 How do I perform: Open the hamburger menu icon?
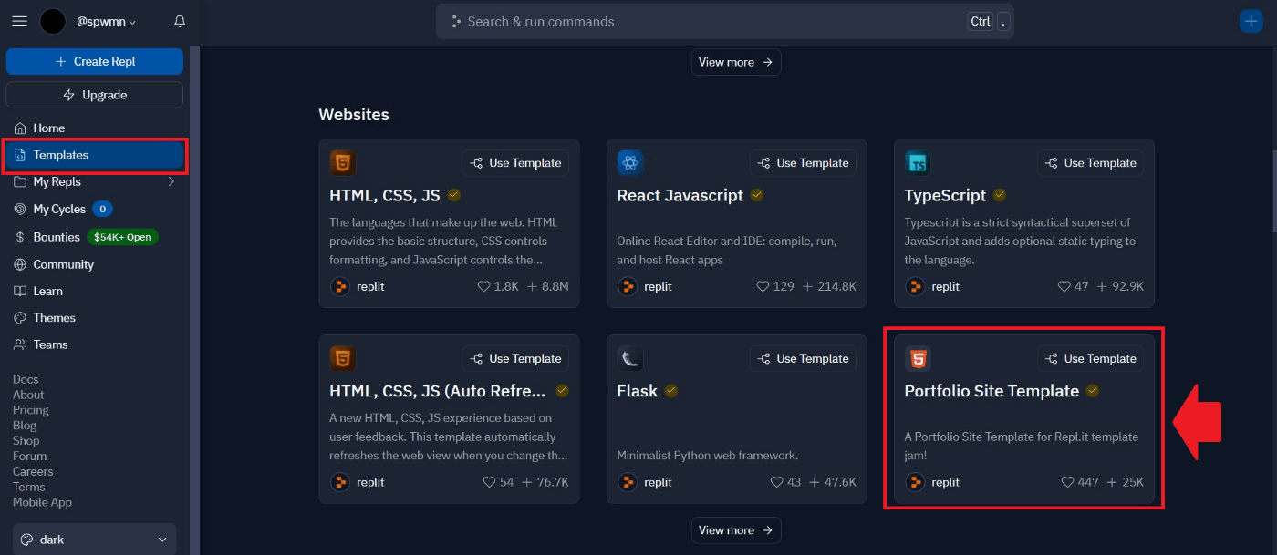19,21
